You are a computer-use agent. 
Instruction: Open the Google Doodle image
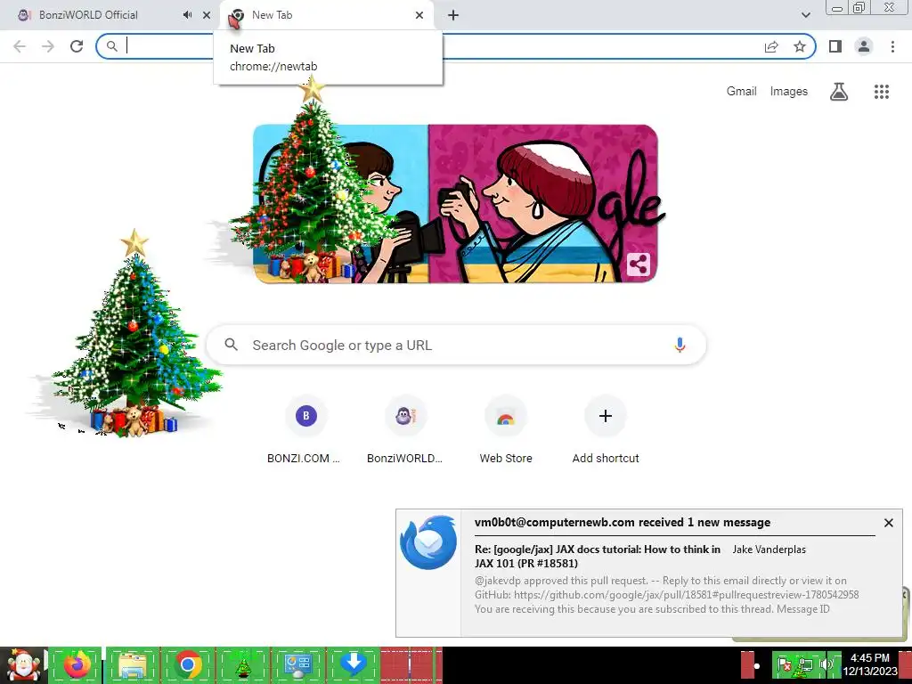(x=455, y=204)
